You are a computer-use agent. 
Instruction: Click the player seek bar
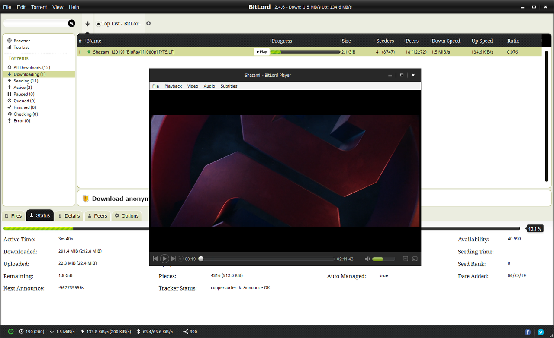coord(267,259)
